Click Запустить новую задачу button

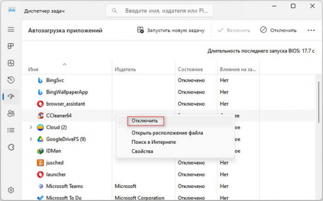[x=171, y=30]
